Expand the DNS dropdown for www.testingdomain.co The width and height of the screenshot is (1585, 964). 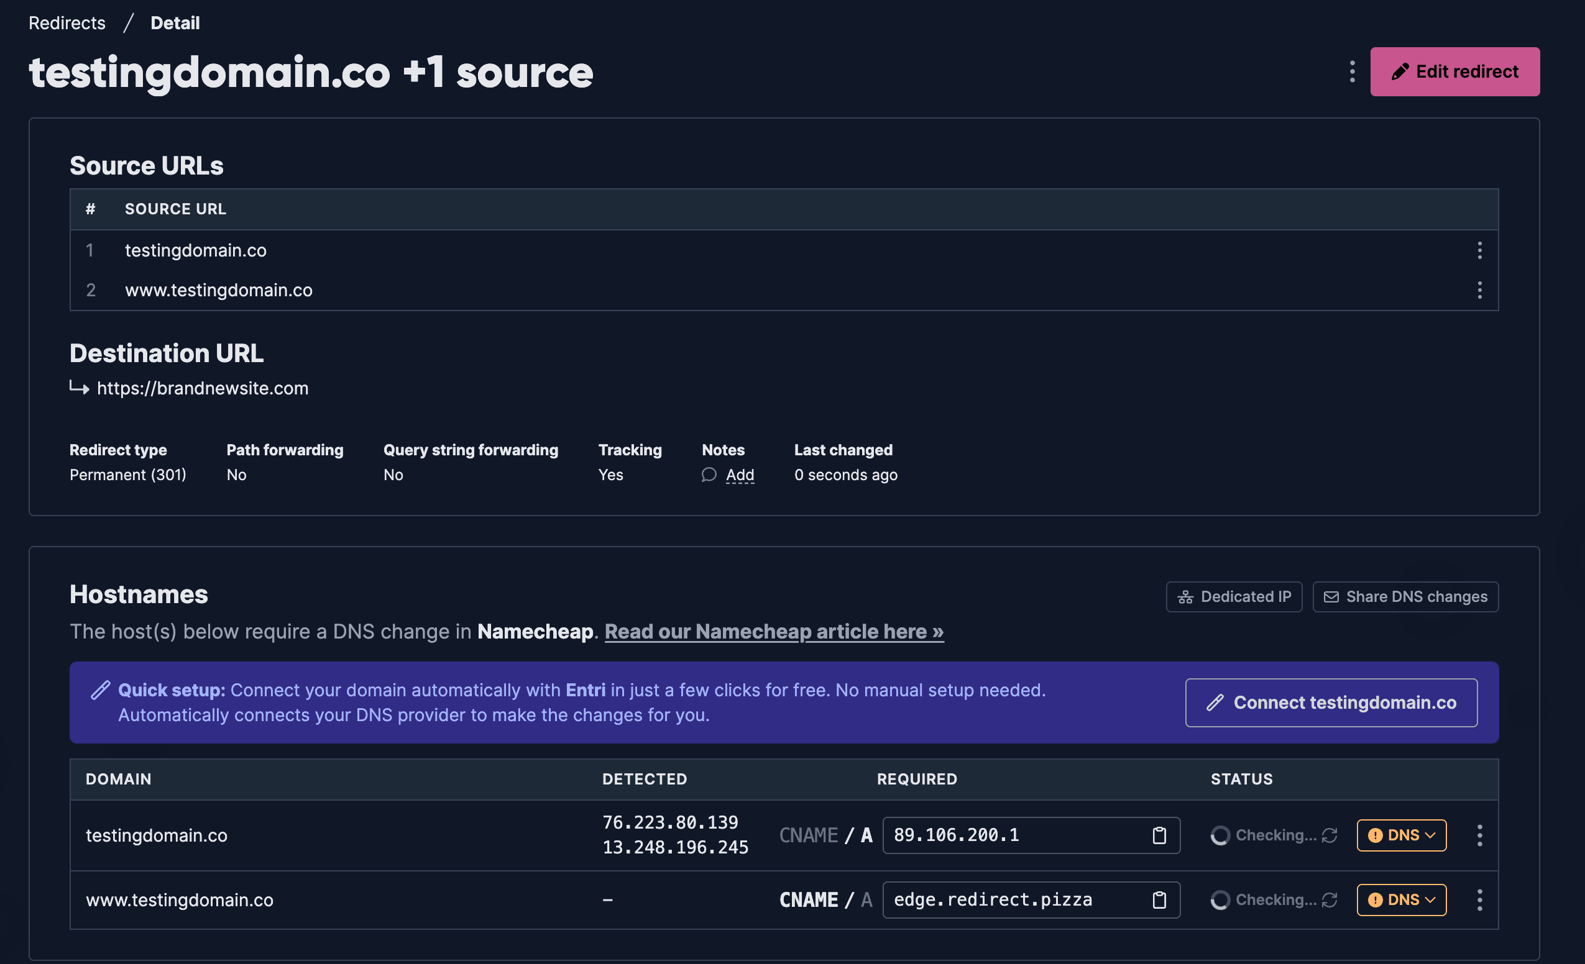click(1402, 900)
